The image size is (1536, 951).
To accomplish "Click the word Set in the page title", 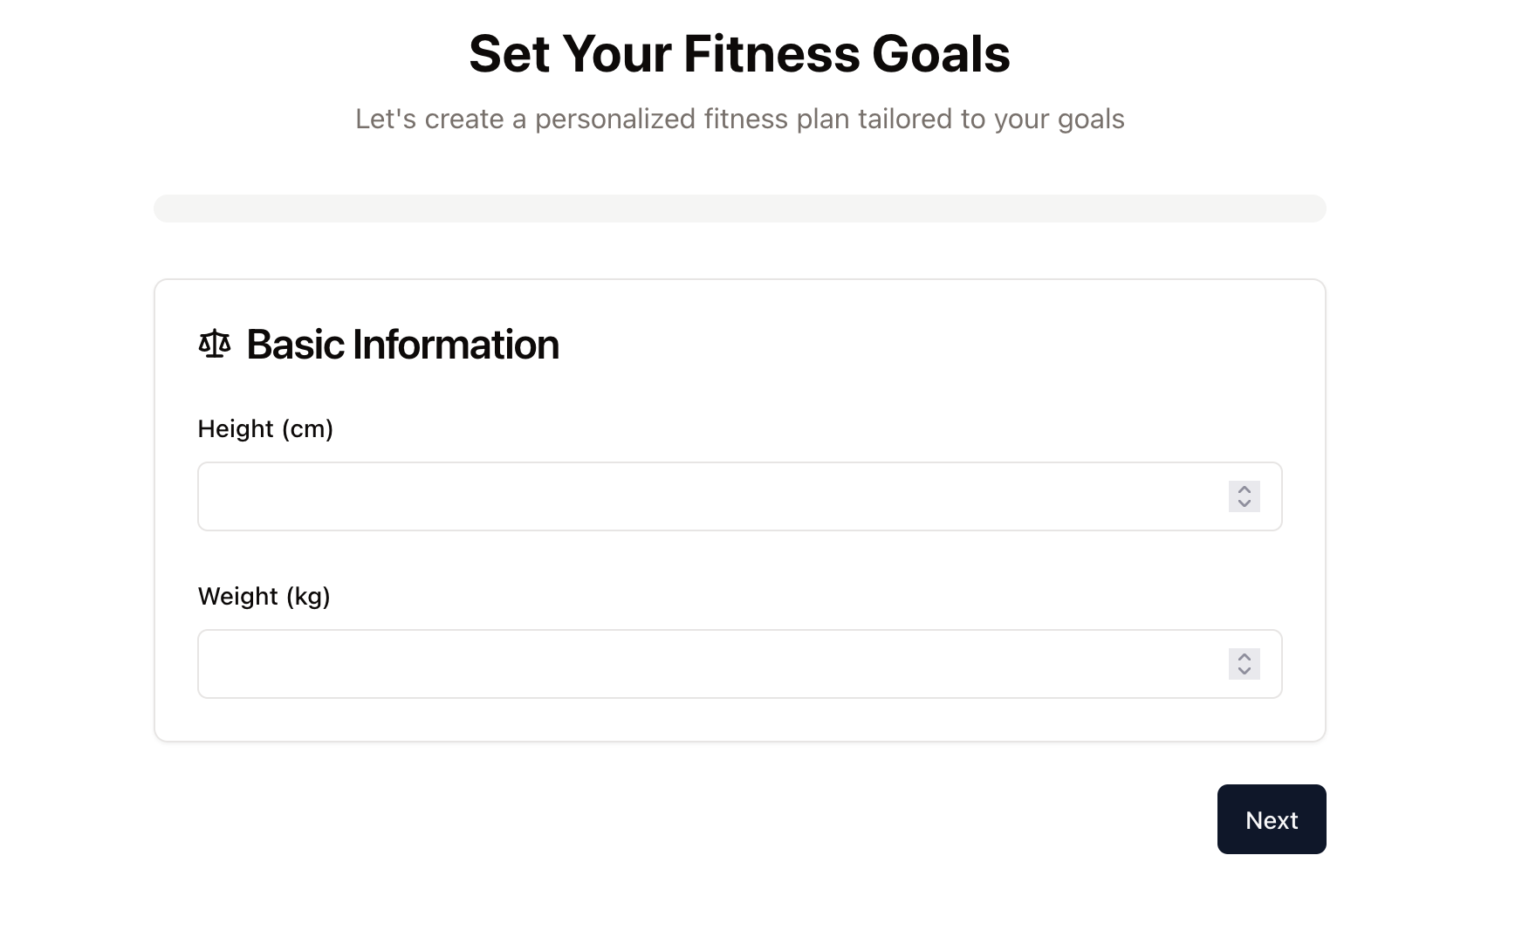I will [x=510, y=53].
